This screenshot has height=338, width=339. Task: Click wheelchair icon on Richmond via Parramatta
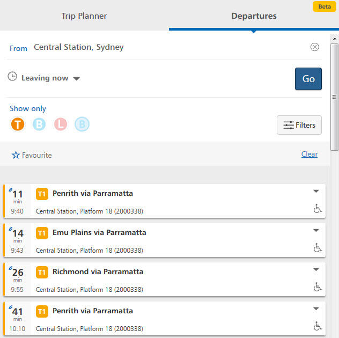[x=318, y=287]
